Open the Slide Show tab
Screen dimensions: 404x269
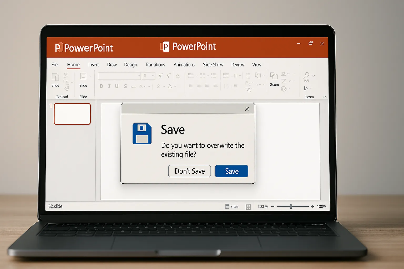[213, 65]
